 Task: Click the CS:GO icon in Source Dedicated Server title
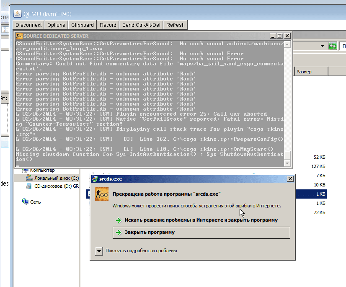19,36
